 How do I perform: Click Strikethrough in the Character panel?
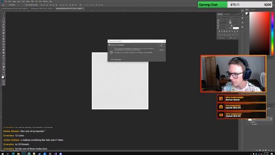pyautogui.click(x=238, y=31)
